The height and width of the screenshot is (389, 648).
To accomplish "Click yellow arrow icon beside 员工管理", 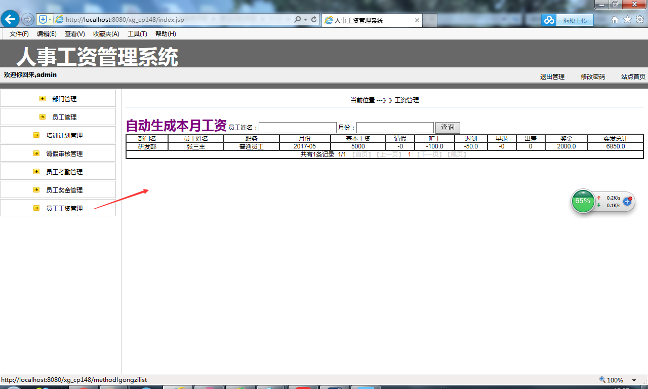I will [x=43, y=117].
